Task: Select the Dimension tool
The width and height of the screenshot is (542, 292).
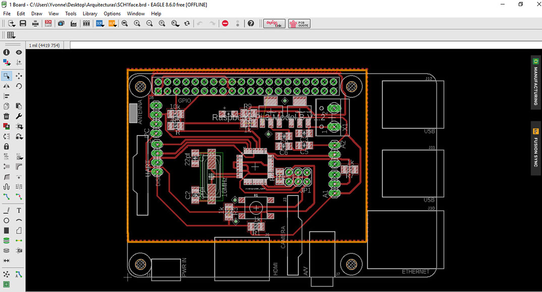Action: [x=6, y=261]
